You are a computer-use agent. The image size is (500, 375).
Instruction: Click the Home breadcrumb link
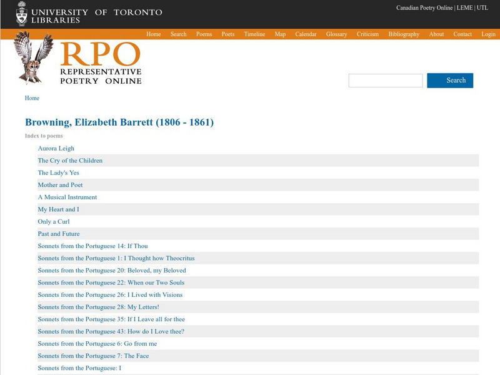(32, 98)
